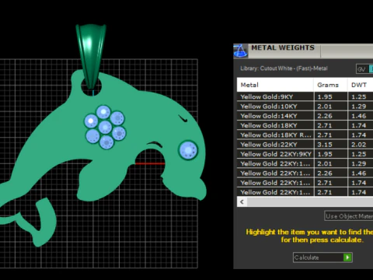The image size is (373, 280).
Task: Click the Metal Weights scale icon
Action: point(241,51)
